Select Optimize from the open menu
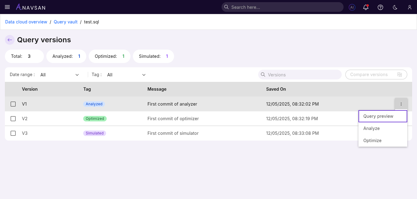The height and width of the screenshot is (199, 417). [372, 140]
